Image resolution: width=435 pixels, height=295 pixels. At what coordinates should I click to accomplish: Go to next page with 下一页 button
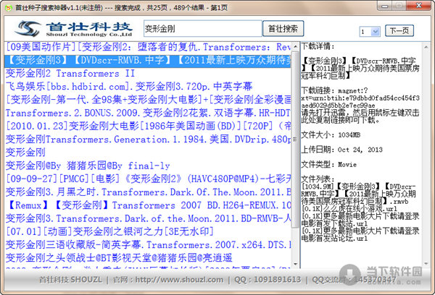(399, 30)
